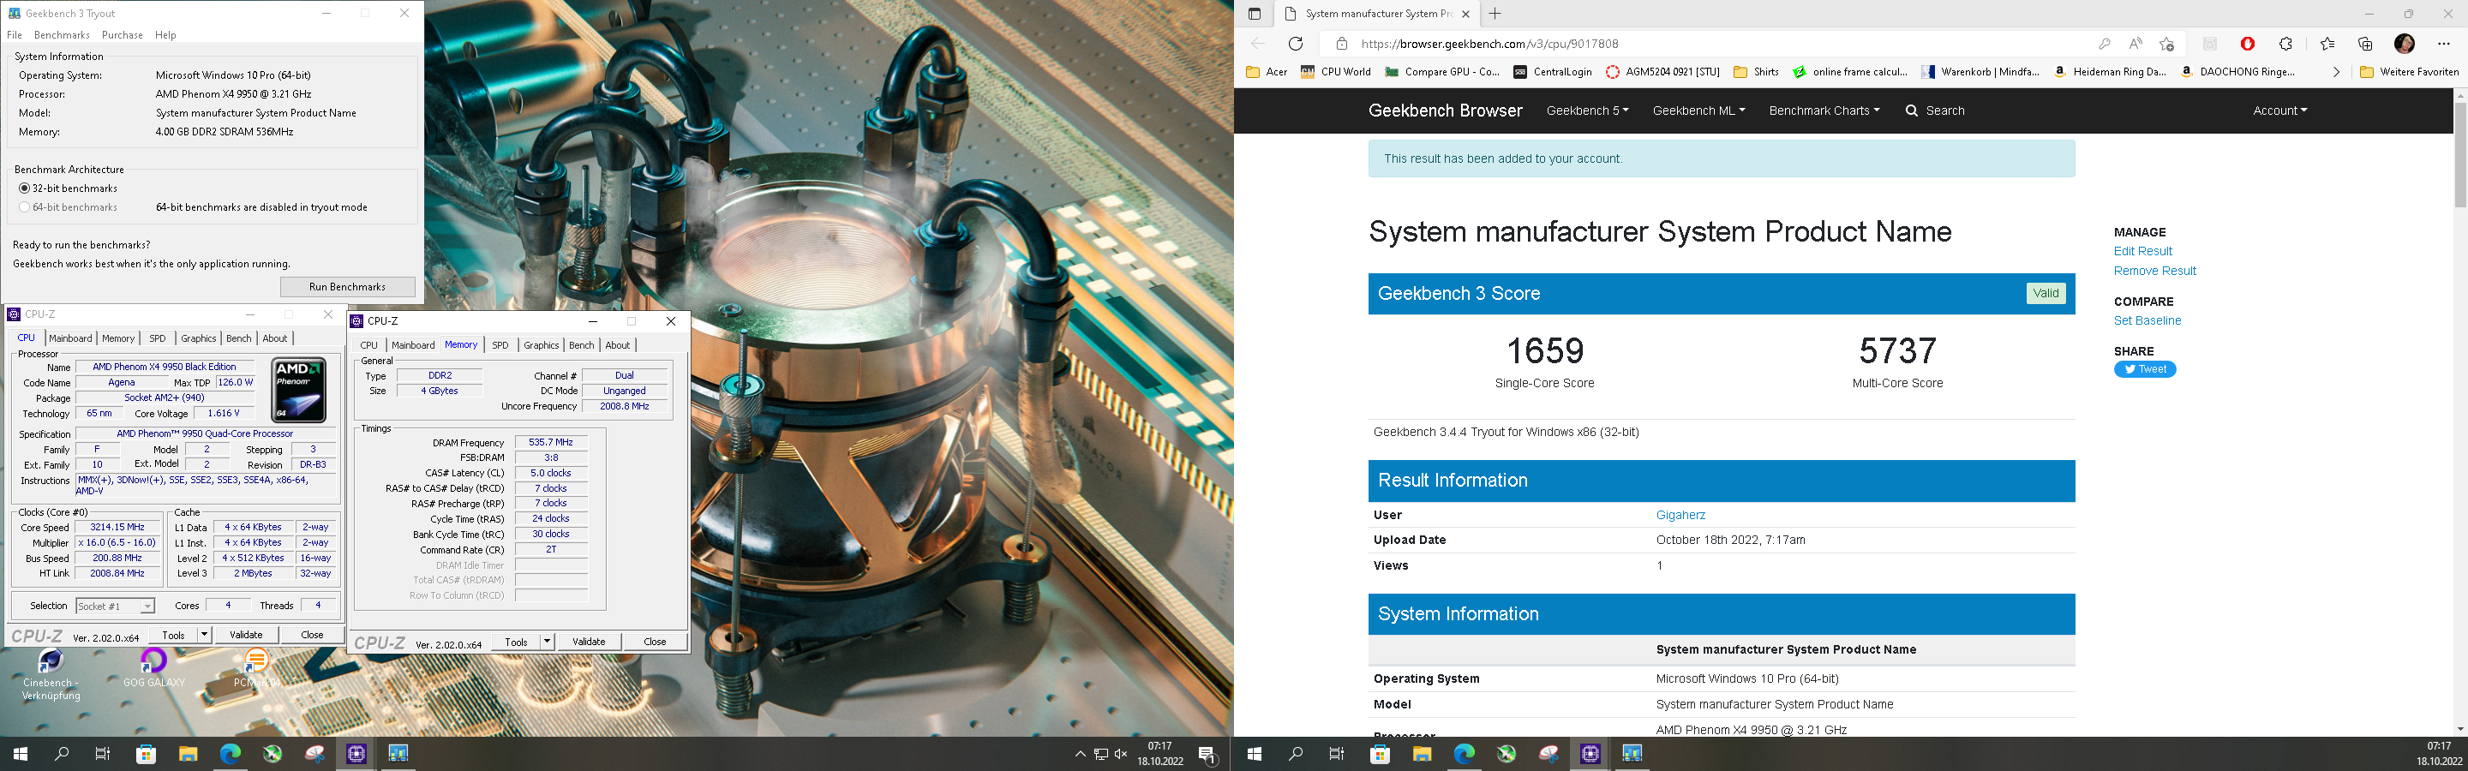Viewport: 2468px width, 771px height.
Task: Open the Purchase menu in Geekbench
Action: (x=122, y=35)
